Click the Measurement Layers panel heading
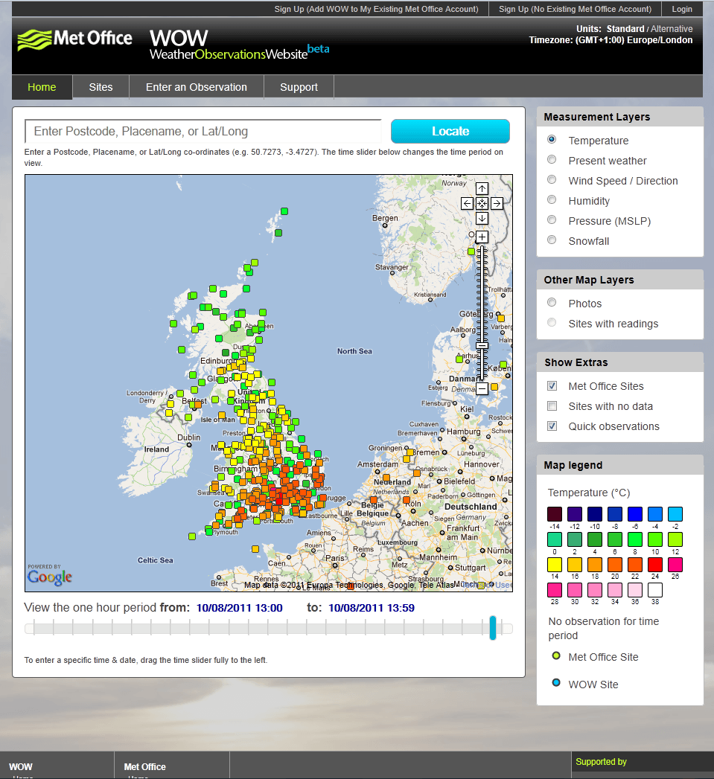714x779 pixels. 596,117
